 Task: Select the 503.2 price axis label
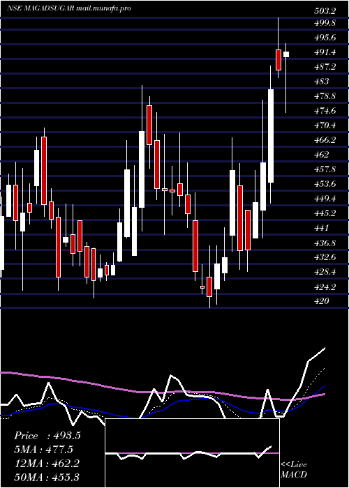(x=325, y=11)
